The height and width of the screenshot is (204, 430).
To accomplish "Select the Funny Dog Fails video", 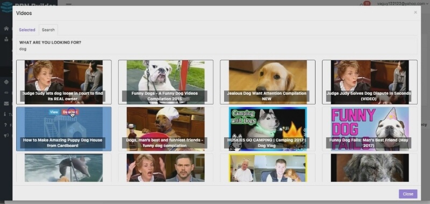I will click(x=370, y=129).
